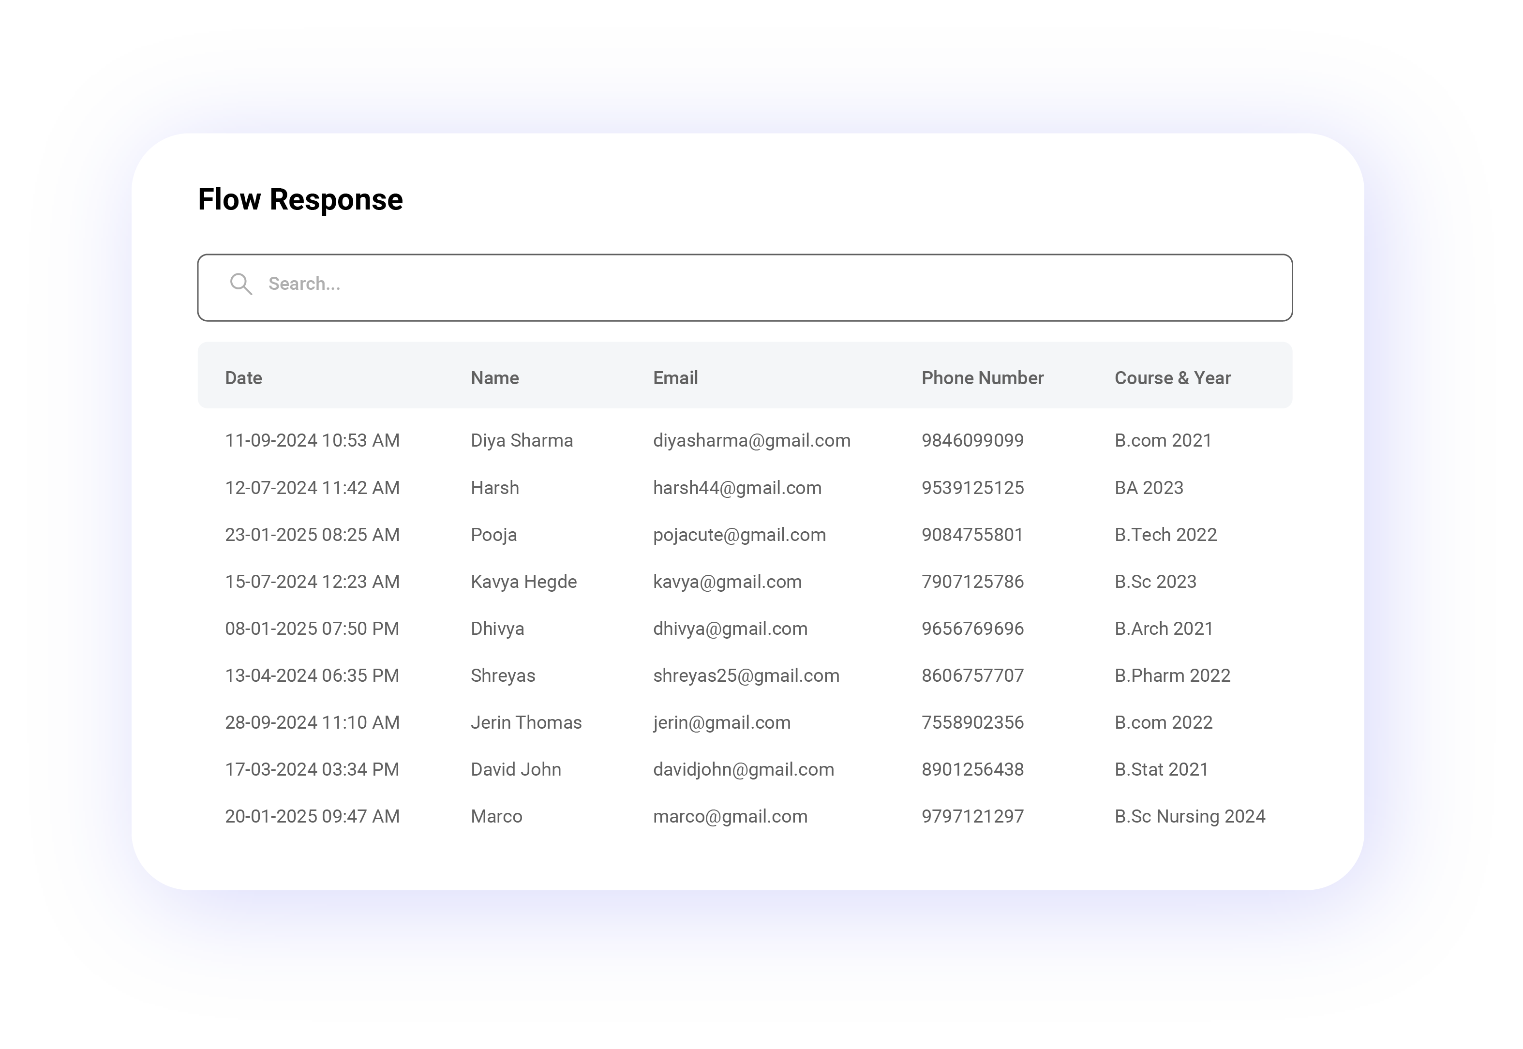
Task: Click course cell B.Arch 2021
Action: click(x=1164, y=629)
